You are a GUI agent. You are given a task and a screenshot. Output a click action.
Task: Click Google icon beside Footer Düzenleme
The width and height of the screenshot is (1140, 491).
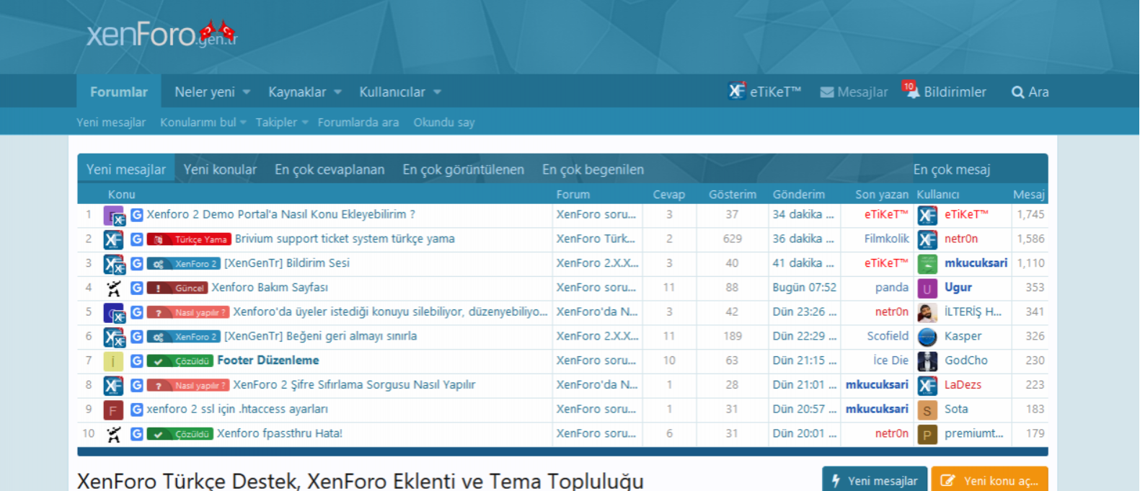136,360
